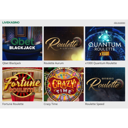Image resolution: width=128 pixels, height=128 pixels.
Task: Select the Roulette Speed text label
Action: (x=95, y=104)
